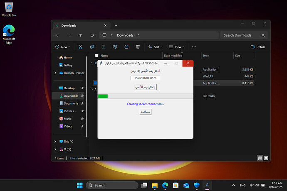Click the مساعدة help button

point(145,112)
